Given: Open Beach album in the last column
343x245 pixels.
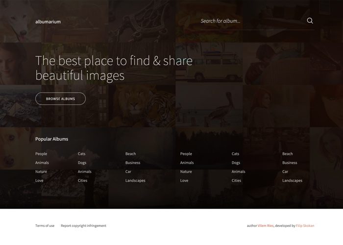Looking at the screenshot, I should 288,154.
